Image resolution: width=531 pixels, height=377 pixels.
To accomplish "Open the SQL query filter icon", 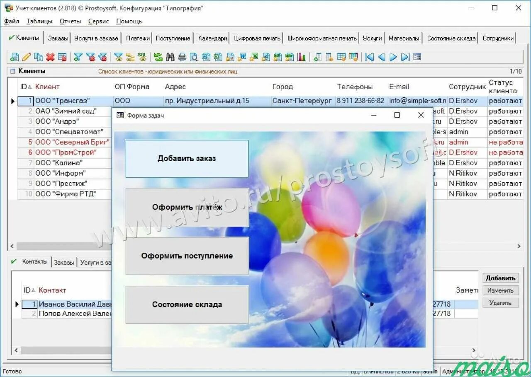I will coord(142,57).
